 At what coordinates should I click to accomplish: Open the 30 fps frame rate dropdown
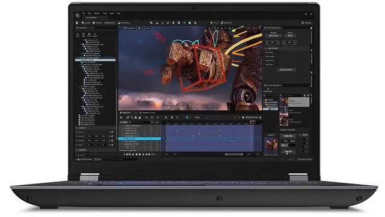point(198,117)
